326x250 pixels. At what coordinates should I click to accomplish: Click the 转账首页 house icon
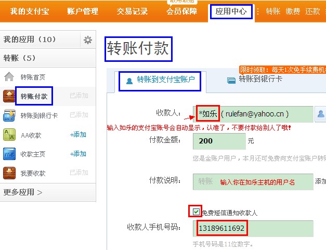coord(9,76)
